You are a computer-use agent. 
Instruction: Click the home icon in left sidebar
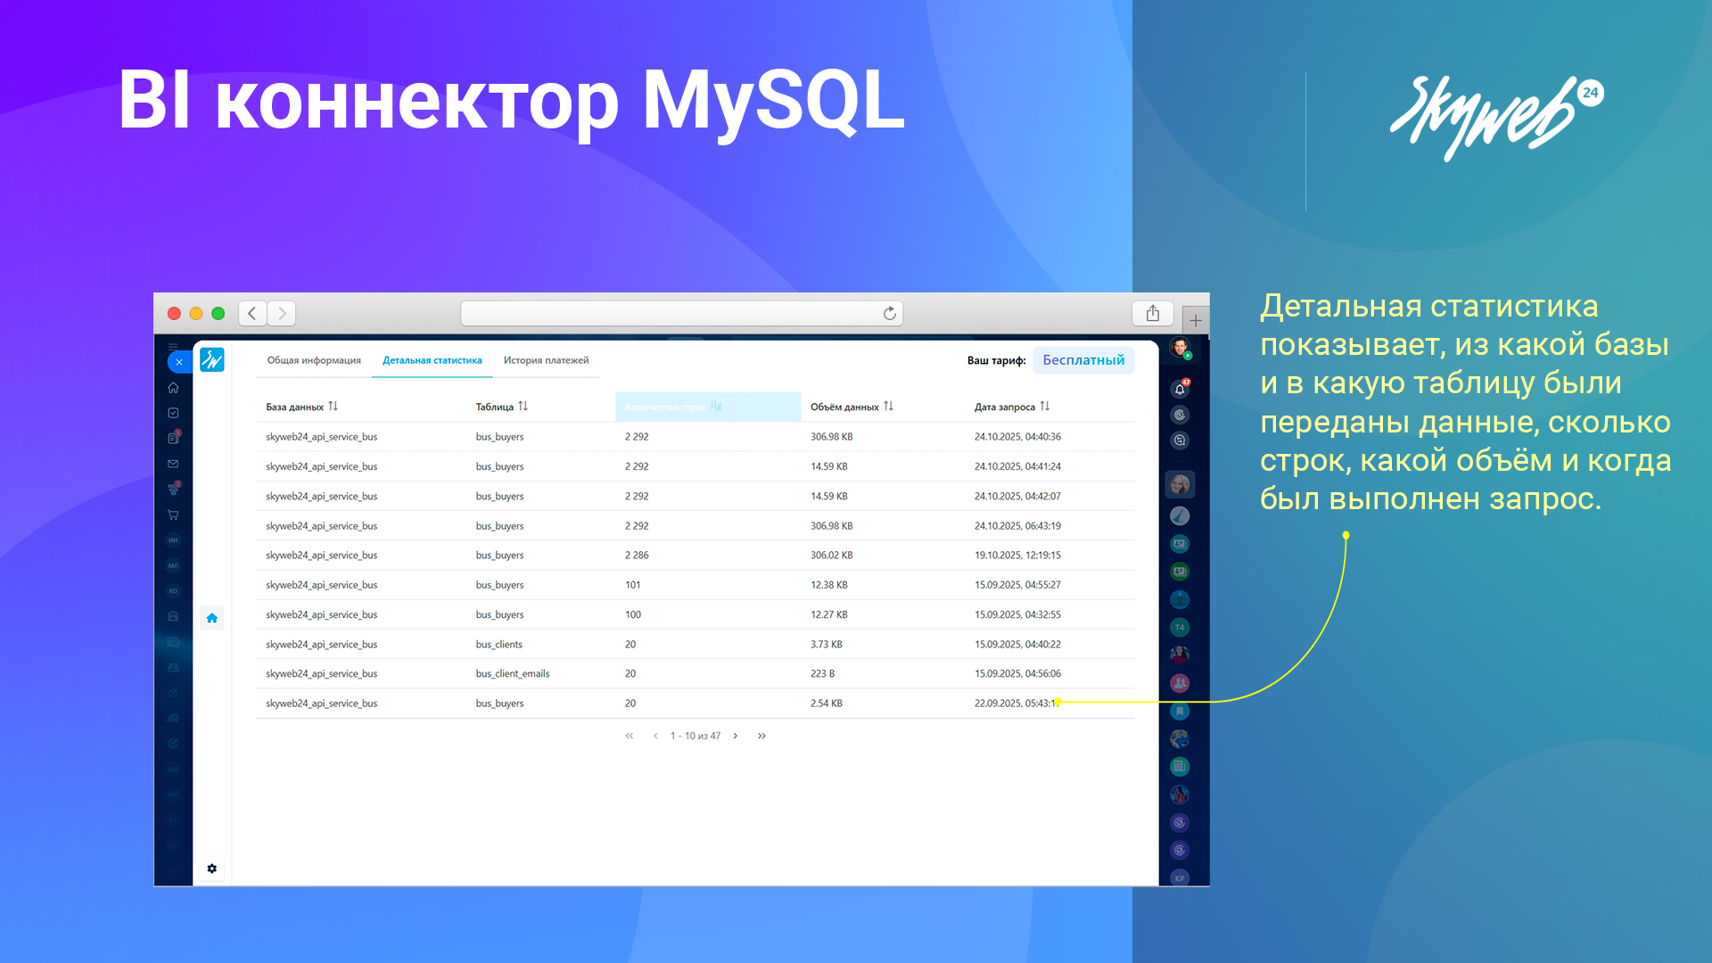coord(173,388)
